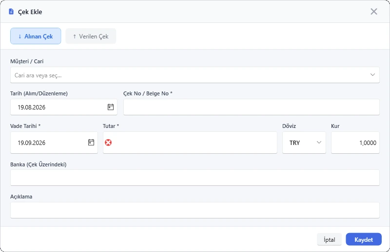Click the Açıklama label
Image resolution: width=390 pixels, height=252 pixels.
point(21,197)
